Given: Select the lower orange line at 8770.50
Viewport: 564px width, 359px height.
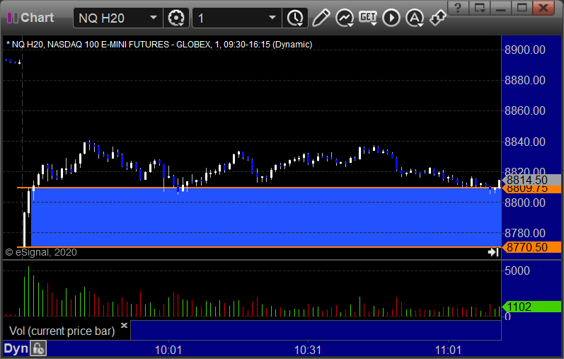Looking at the screenshot, I should pyautogui.click(x=259, y=247).
